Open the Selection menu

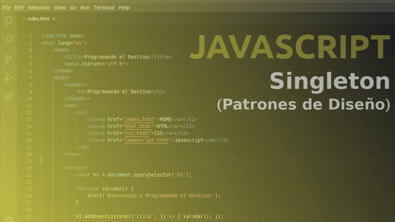[x=39, y=7]
